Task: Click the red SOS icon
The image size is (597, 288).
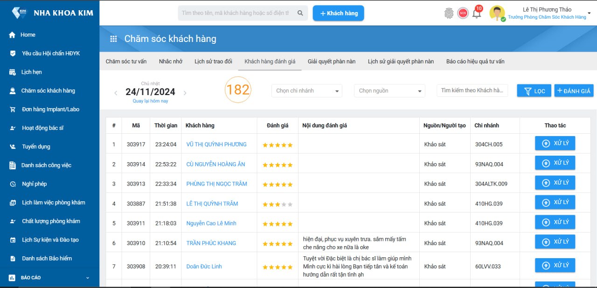Action: tap(463, 14)
